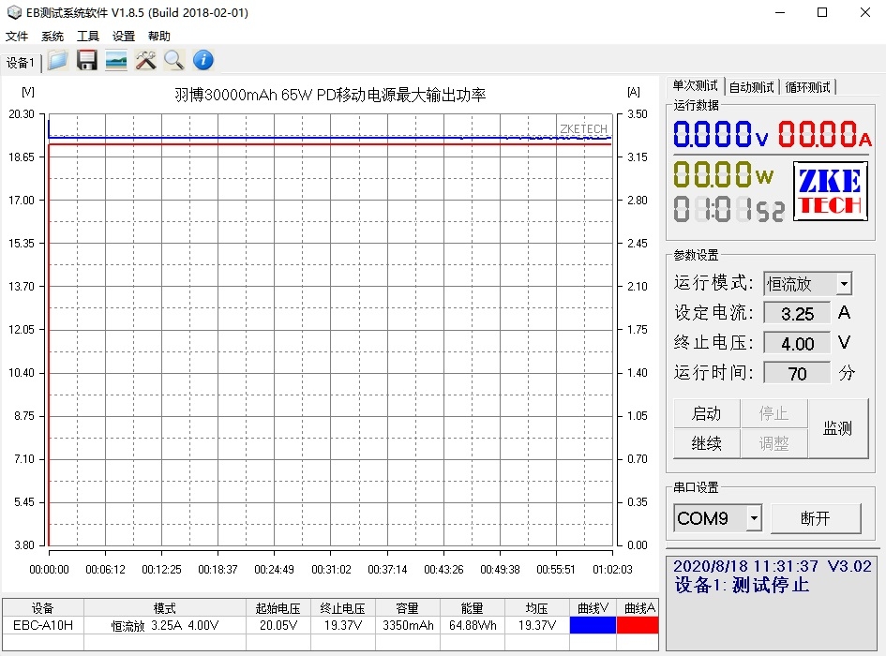Click the ZKE TECH logo panel

tap(829, 191)
